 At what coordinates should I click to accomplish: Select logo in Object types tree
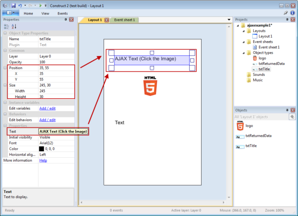coord(262,58)
